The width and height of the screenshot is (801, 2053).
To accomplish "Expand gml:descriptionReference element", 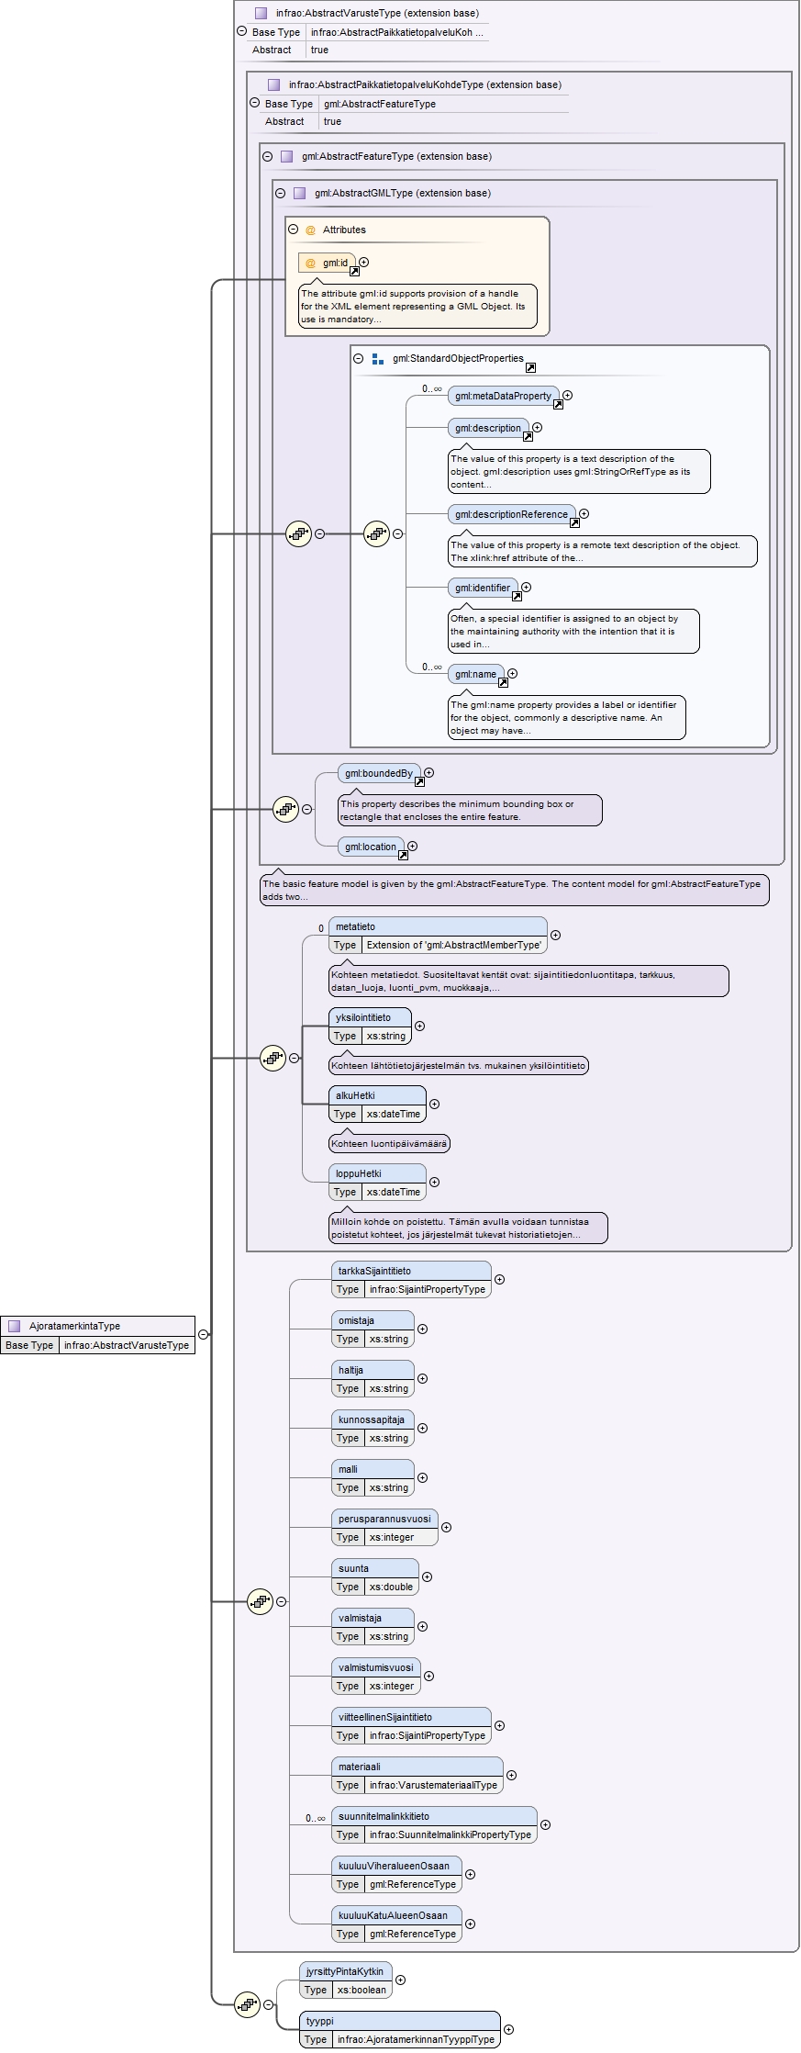I will (x=584, y=514).
